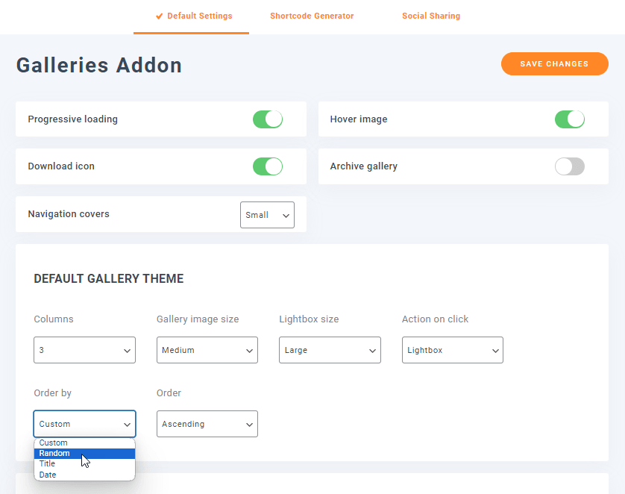Expand the Columns dropdown
Screen dimensions: 625x494
pyautogui.click(x=84, y=350)
